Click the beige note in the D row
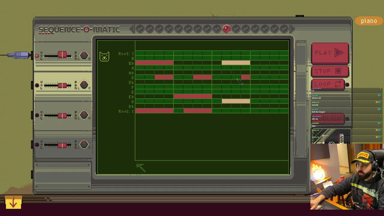 [236, 101]
